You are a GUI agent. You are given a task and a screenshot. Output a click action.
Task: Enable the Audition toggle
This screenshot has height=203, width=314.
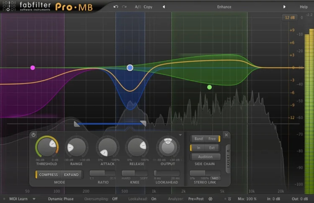click(x=205, y=156)
